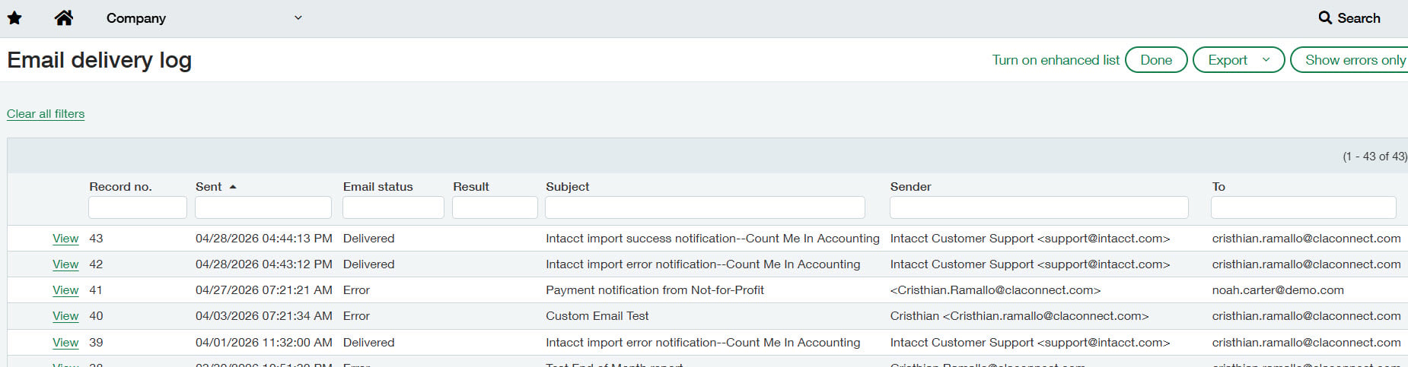This screenshot has width=1408, height=367.
Task: Click 04/27/2026 07:21:21 AM sent time
Action: (264, 290)
